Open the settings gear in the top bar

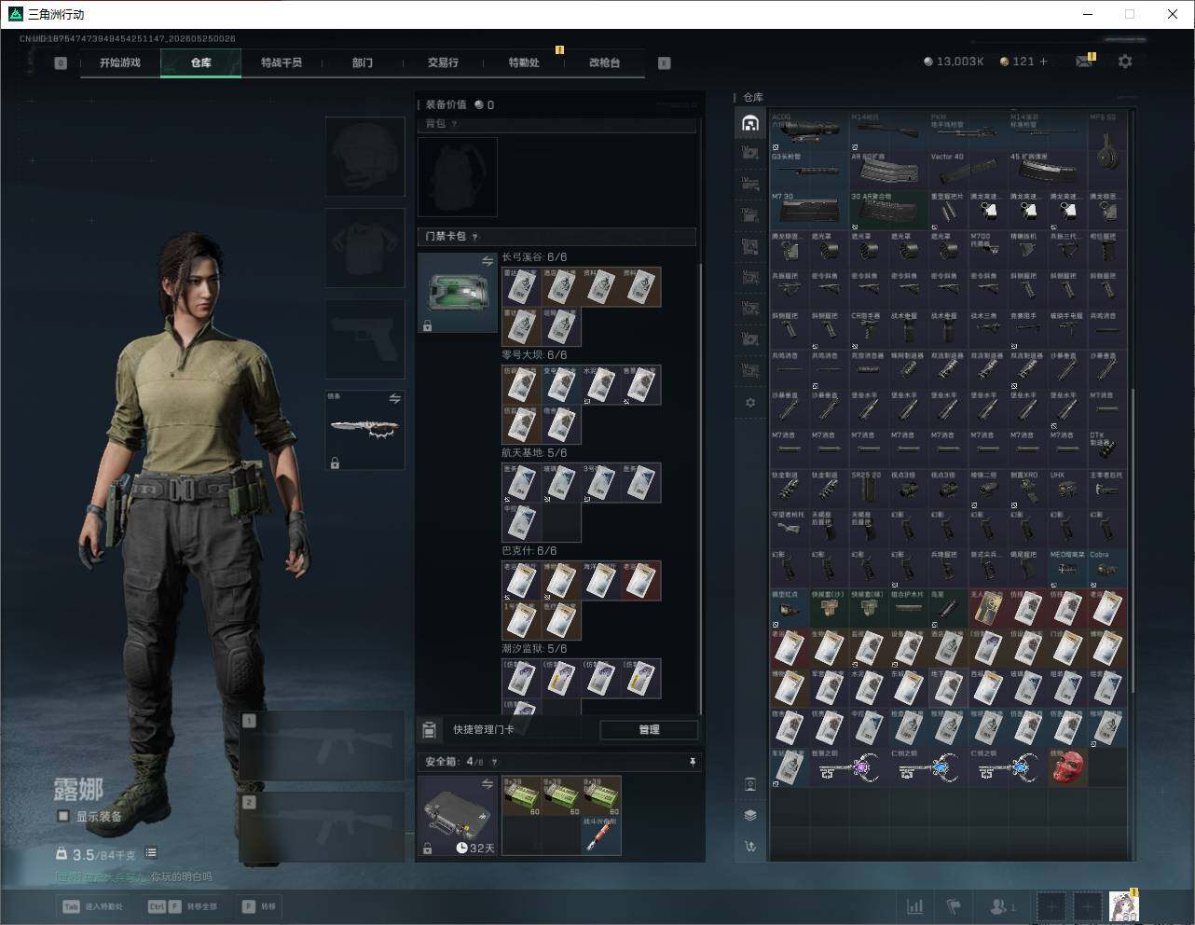(x=1125, y=62)
